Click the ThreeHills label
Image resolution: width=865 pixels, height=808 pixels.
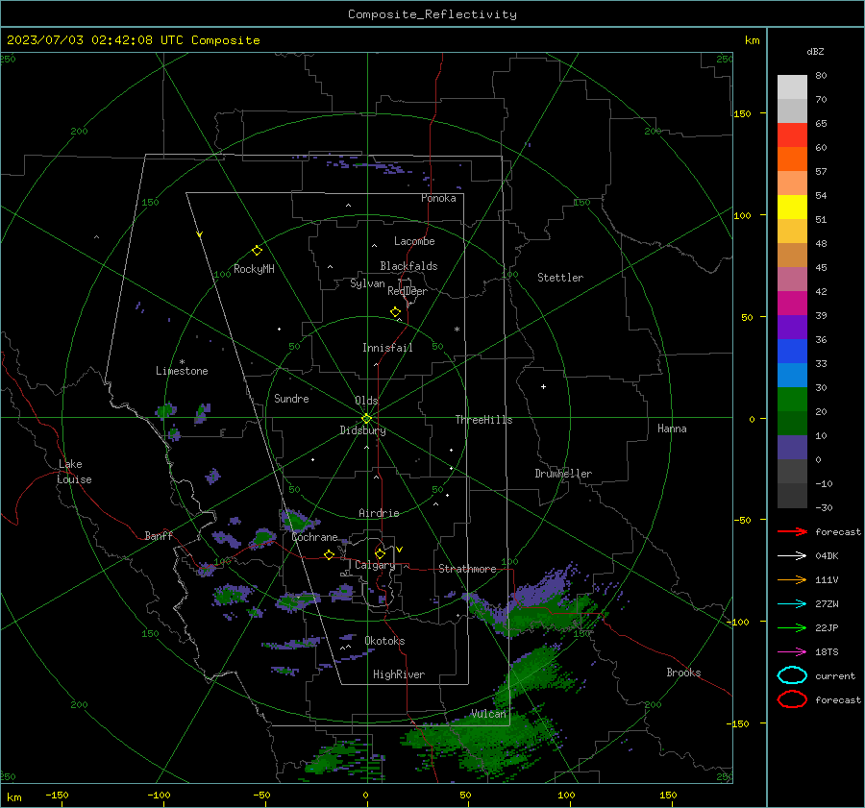(483, 420)
